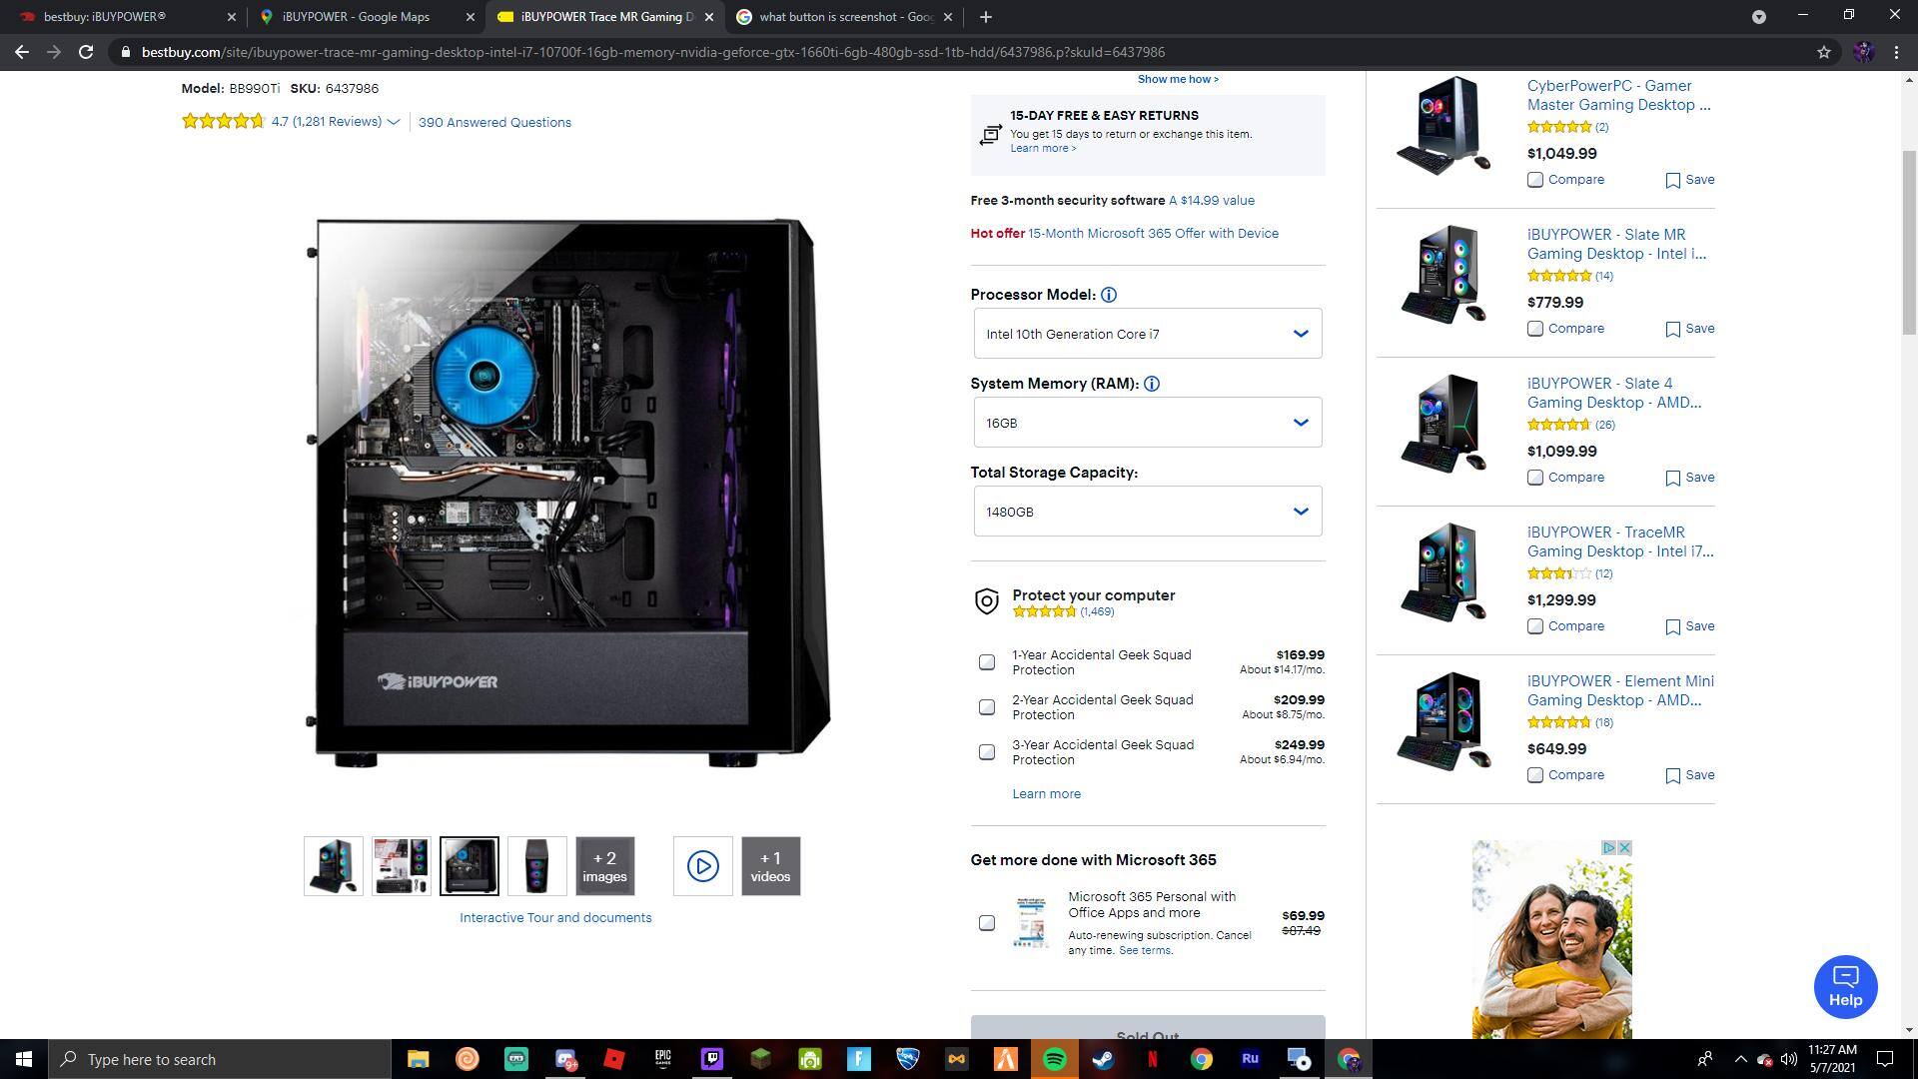Open the Processor Model dropdown
The height and width of the screenshot is (1079, 1918).
(x=1147, y=333)
